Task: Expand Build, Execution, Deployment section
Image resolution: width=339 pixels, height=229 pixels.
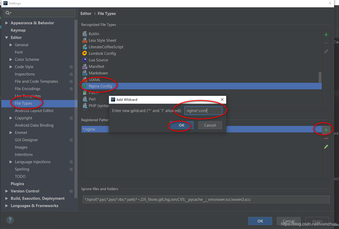Action: tap(7, 198)
